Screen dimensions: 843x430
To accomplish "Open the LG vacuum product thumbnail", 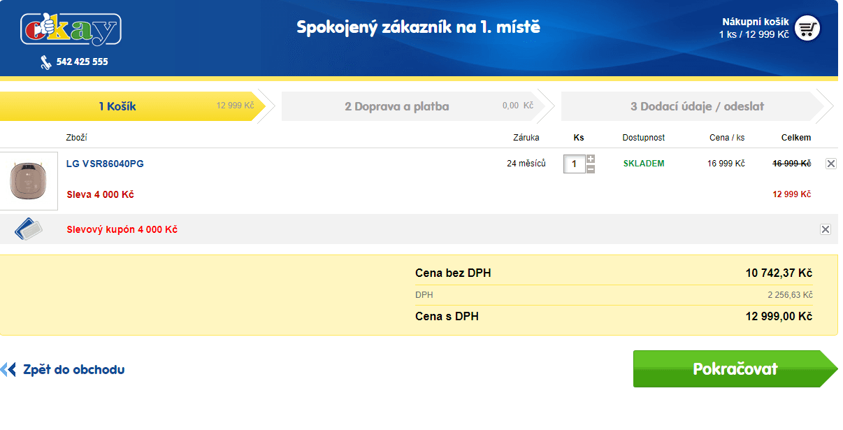I will tap(29, 181).
